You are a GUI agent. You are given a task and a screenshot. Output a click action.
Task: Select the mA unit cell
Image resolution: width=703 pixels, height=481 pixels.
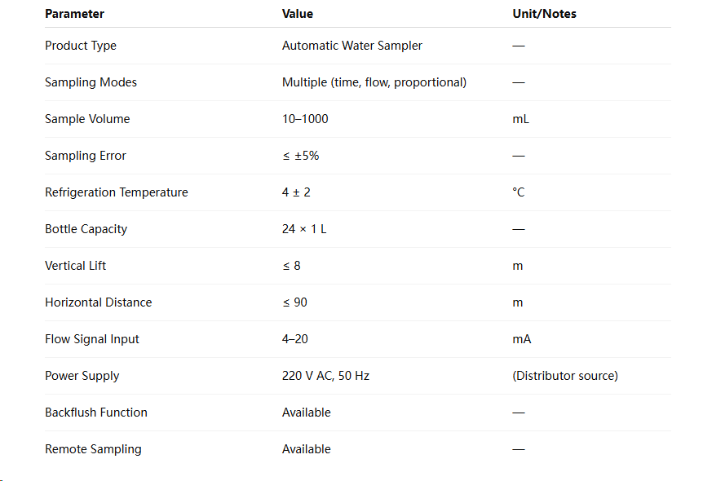click(x=522, y=339)
